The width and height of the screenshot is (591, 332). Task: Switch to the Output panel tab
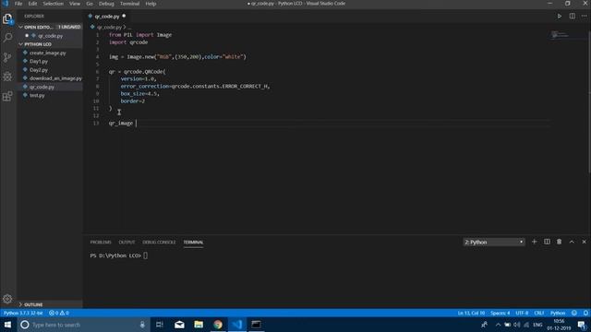point(127,242)
